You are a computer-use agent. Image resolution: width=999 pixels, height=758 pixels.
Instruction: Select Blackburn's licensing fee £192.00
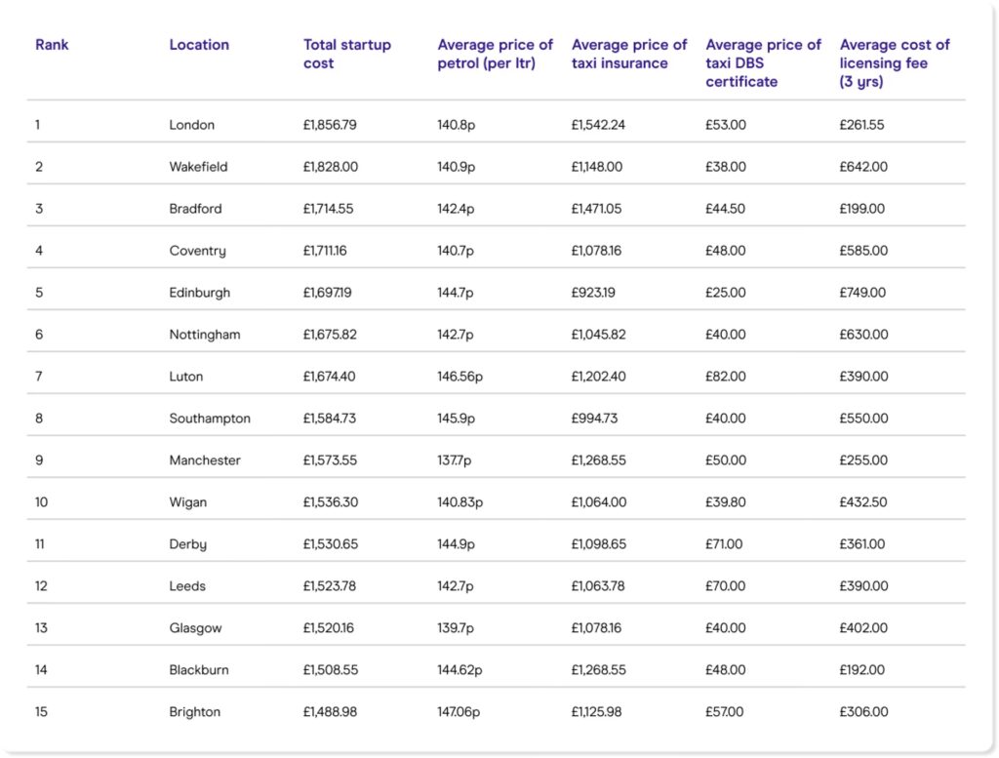click(x=863, y=670)
